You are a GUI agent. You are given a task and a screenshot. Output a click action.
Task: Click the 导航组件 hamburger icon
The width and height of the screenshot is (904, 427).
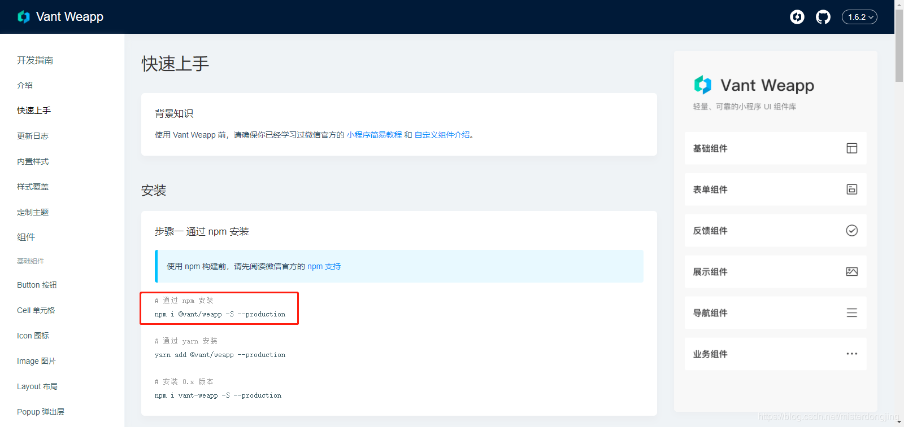[852, 312]
